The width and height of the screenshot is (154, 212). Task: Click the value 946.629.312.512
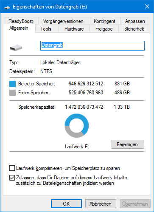[x=86, y=84]
